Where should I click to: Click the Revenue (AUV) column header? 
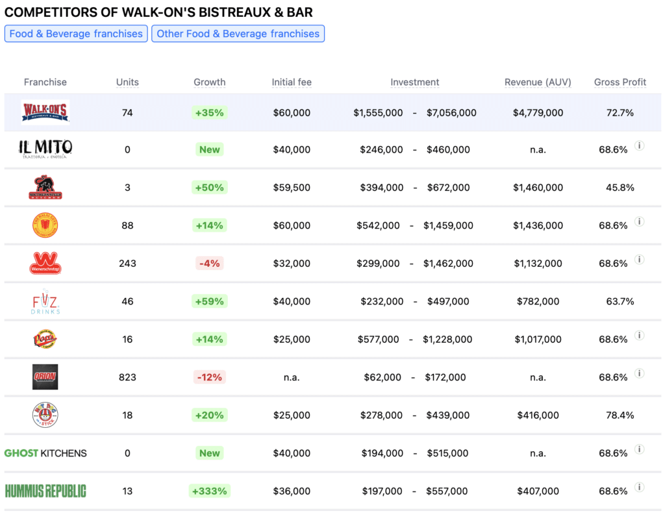click(x=538, y=82)
